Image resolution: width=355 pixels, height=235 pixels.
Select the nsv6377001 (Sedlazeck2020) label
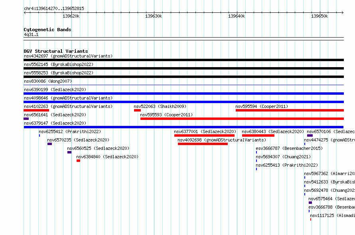click(205, 131)
